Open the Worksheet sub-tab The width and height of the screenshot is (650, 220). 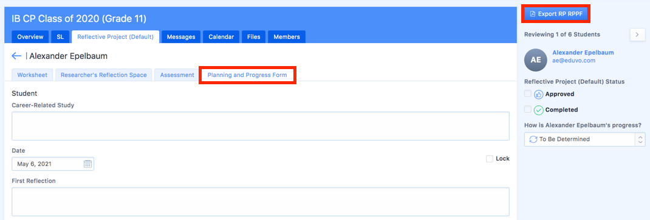pyautogui.click(x=32, y=75)
